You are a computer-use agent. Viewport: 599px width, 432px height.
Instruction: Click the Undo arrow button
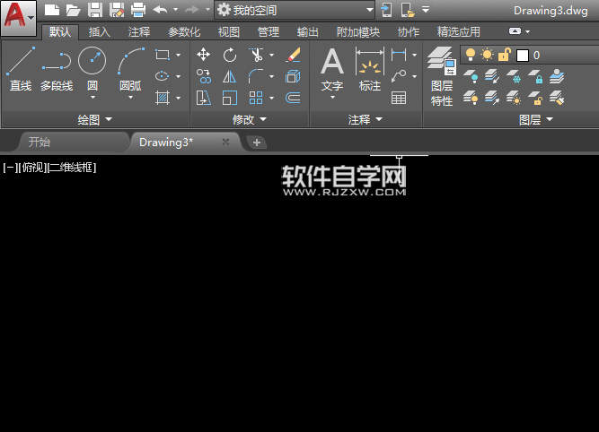[x=161, y=10]
